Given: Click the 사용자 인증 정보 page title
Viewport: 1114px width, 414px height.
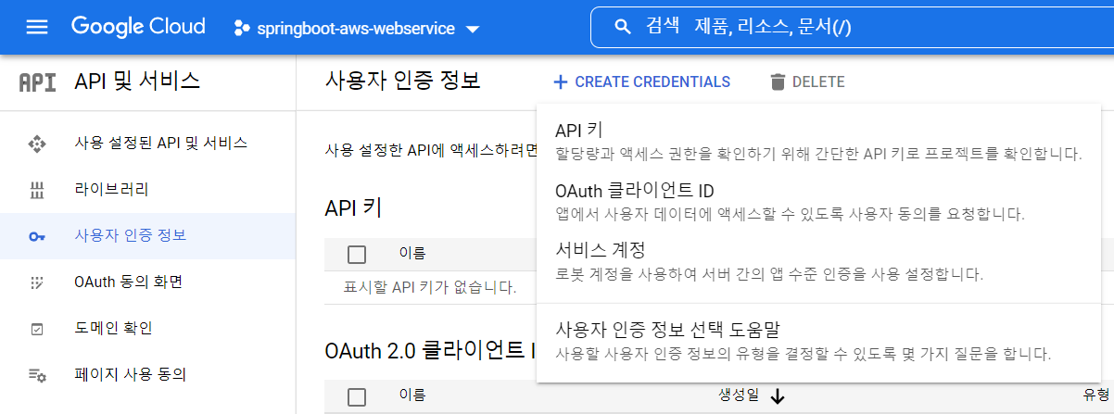Looking at the screenshot, I should click(402, 81).
